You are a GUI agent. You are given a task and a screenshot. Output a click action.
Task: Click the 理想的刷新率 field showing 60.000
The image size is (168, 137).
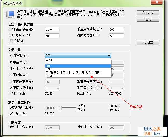(x=51, y=108)
